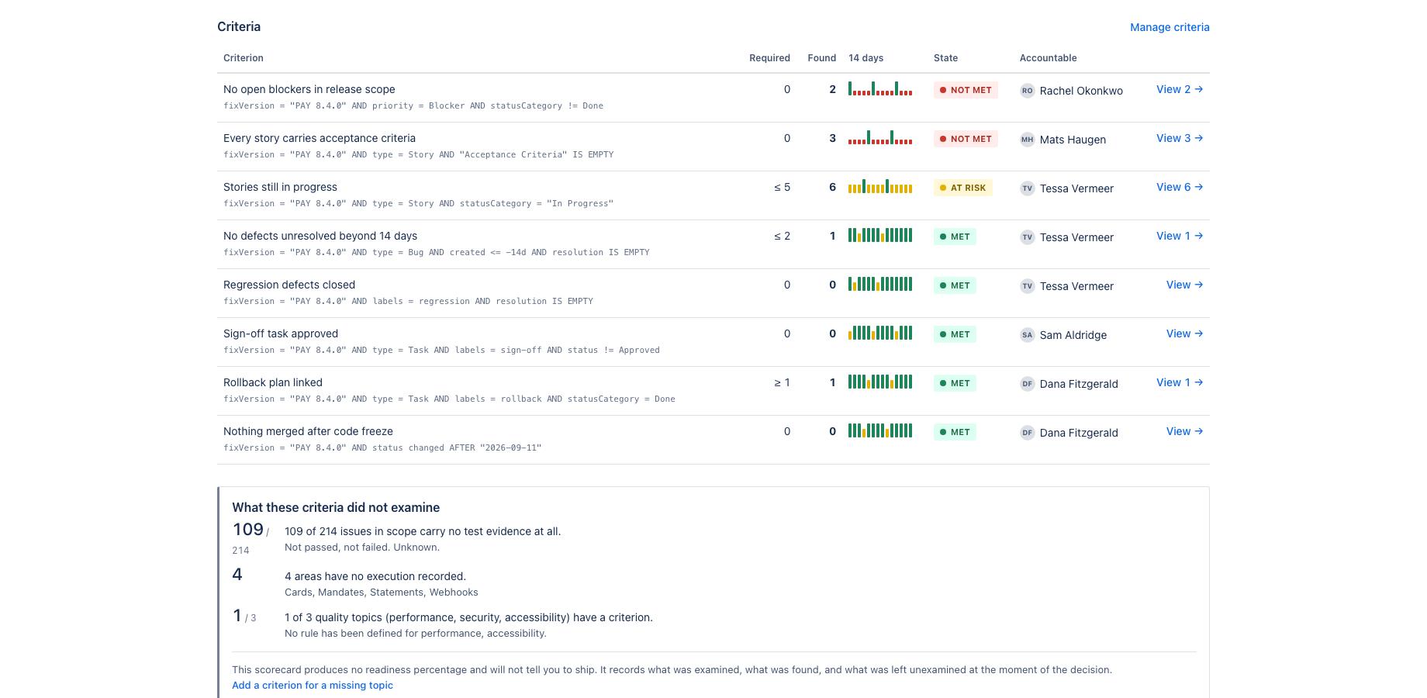The image size is (1427, 698).
Task: Click NOT MET badge on open blockers row
Action: point(966,90)
